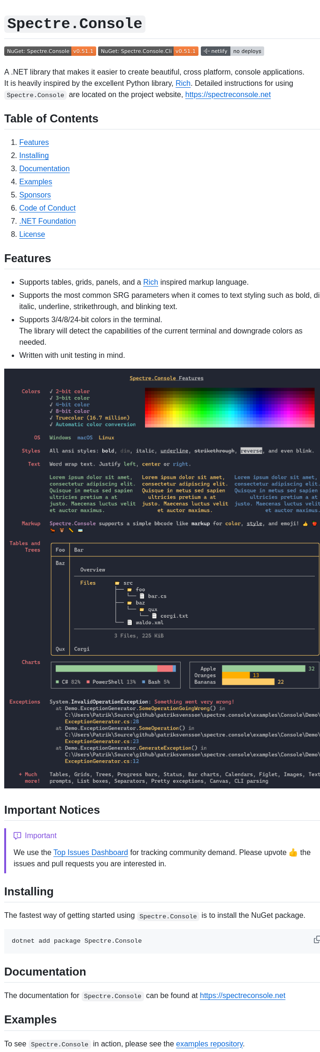Go to Documentation in the table of contents
This screenshot has width=320, height=1052.
click(x=44, y=168)
